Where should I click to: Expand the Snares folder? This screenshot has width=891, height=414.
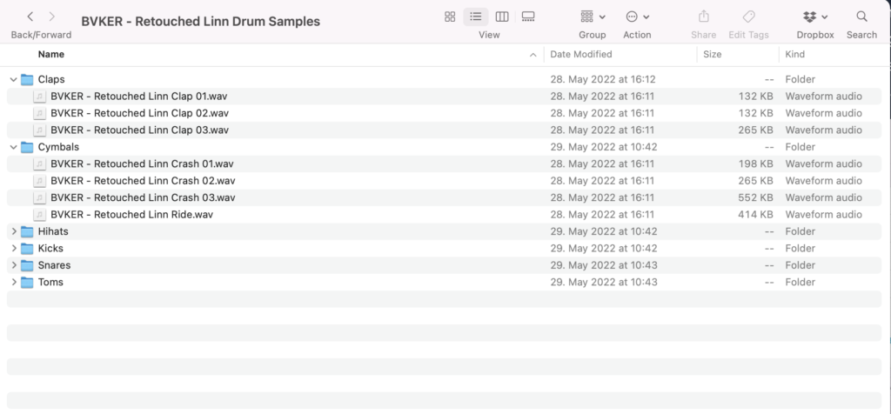point(14,265)
